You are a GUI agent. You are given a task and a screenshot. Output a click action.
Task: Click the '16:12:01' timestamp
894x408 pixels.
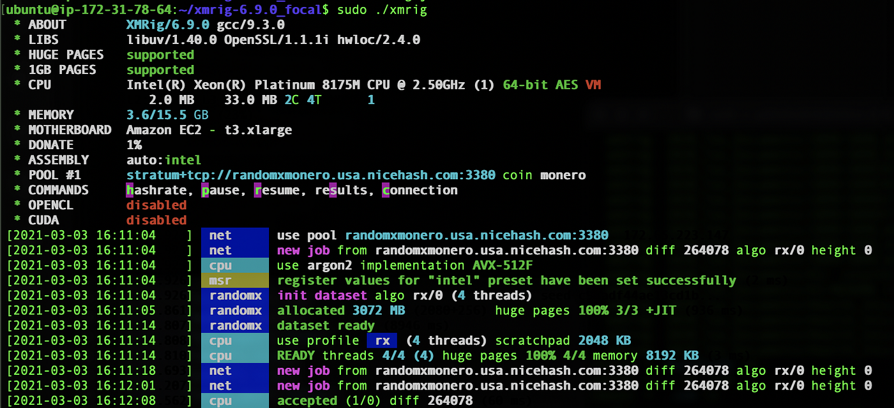126,386
